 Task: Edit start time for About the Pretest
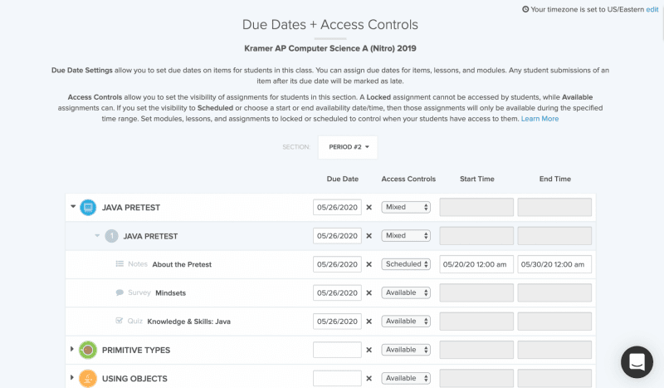coord(476,264)
